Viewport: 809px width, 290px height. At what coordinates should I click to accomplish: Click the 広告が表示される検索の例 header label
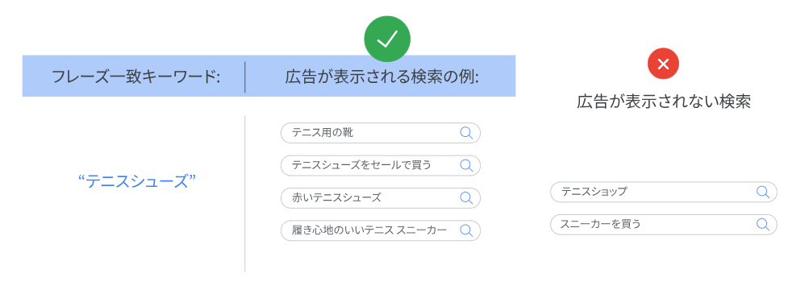pos(382,77)
